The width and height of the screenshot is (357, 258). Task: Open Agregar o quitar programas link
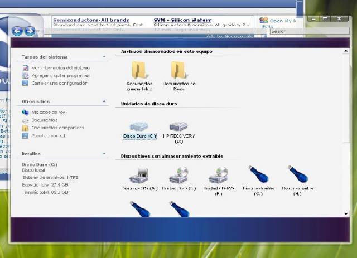click(x=60, y=76)
